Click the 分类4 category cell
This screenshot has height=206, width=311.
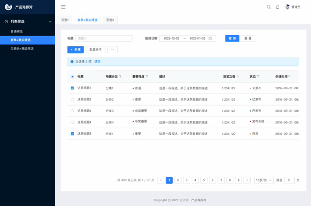point(110,123)
